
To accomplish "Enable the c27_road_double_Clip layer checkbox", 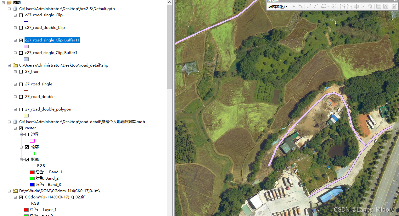I will tap(21, 28).
